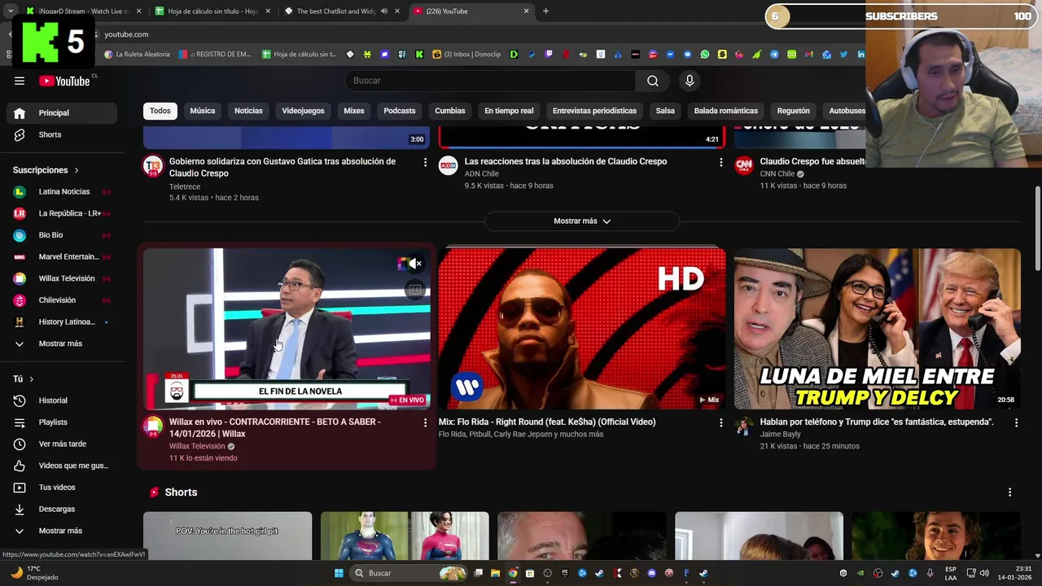
Task: Click center Mostrar más dropdown button
Action: pyautogui.click(x=582, y=221)
